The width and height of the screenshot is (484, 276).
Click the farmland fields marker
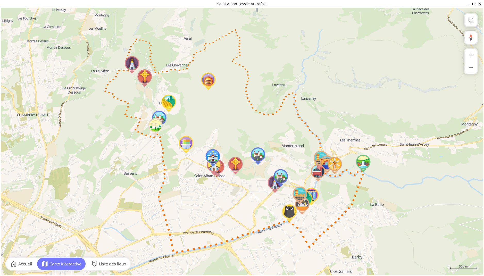(x=169, y=102)
